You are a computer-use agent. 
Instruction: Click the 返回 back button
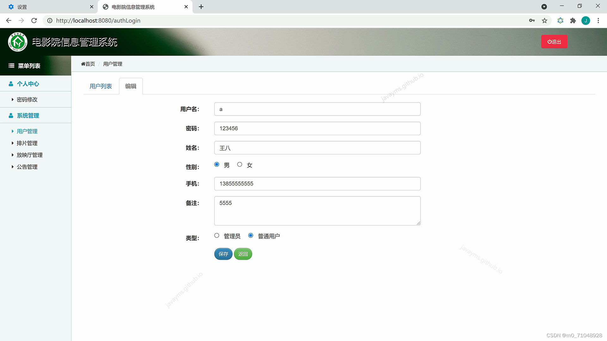[x=243, y=254]
